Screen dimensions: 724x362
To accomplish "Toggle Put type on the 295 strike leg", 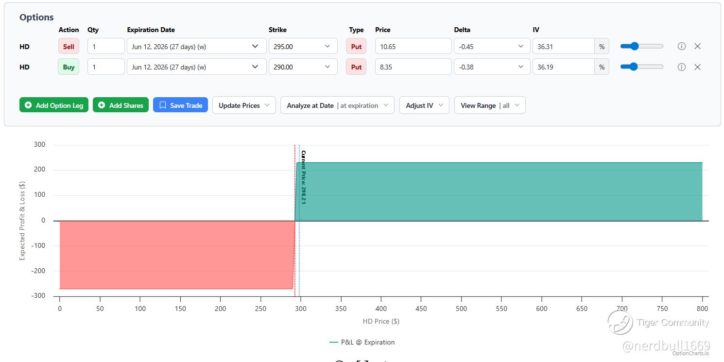I will click(x=356, y=47).
